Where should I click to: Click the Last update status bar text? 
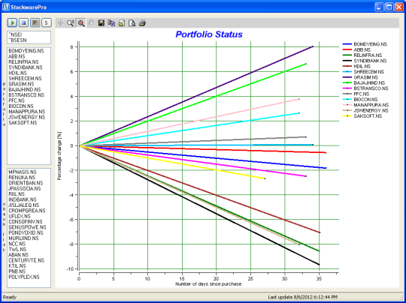[303, 297]
